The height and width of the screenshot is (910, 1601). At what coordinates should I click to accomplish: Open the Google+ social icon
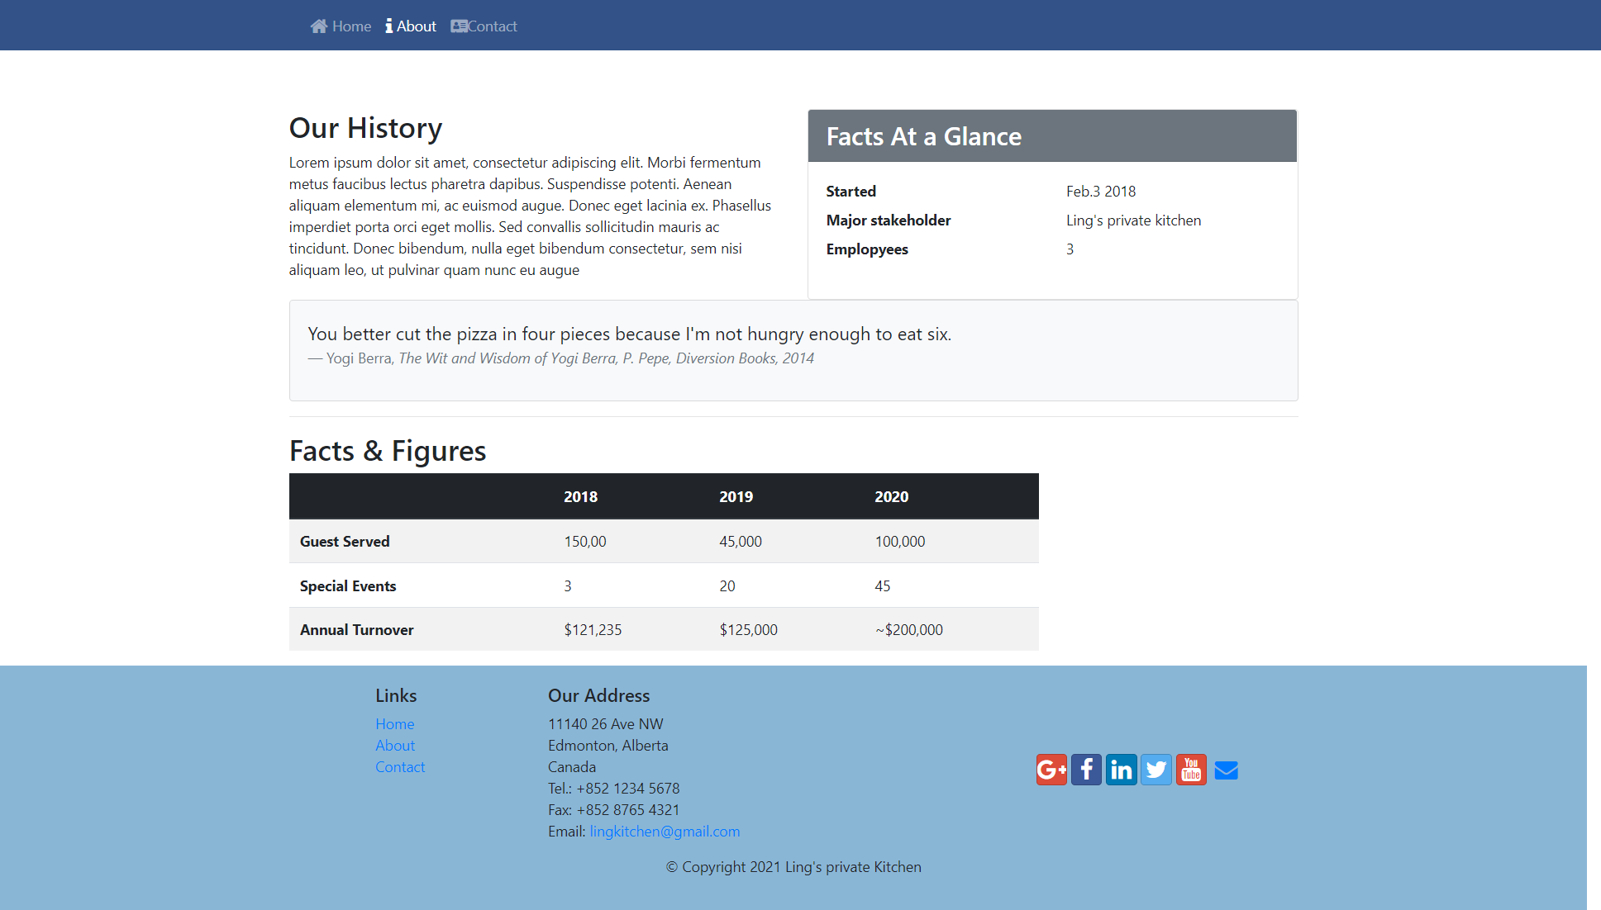(x=1051, y=769)
